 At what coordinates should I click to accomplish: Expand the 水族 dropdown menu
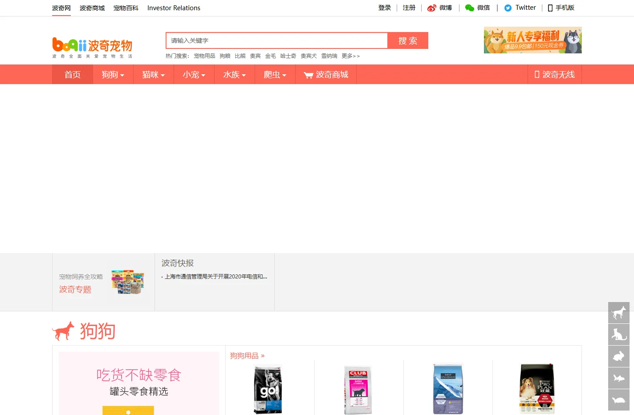(235, 74)
